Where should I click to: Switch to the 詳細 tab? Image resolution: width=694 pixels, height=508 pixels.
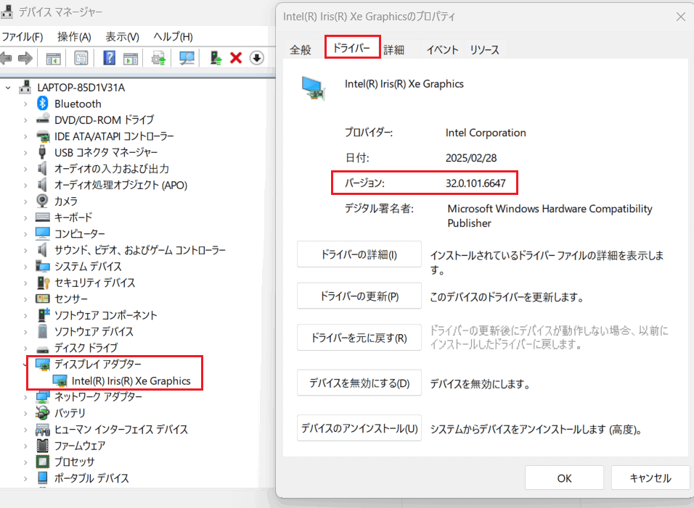tap(394, 49)
